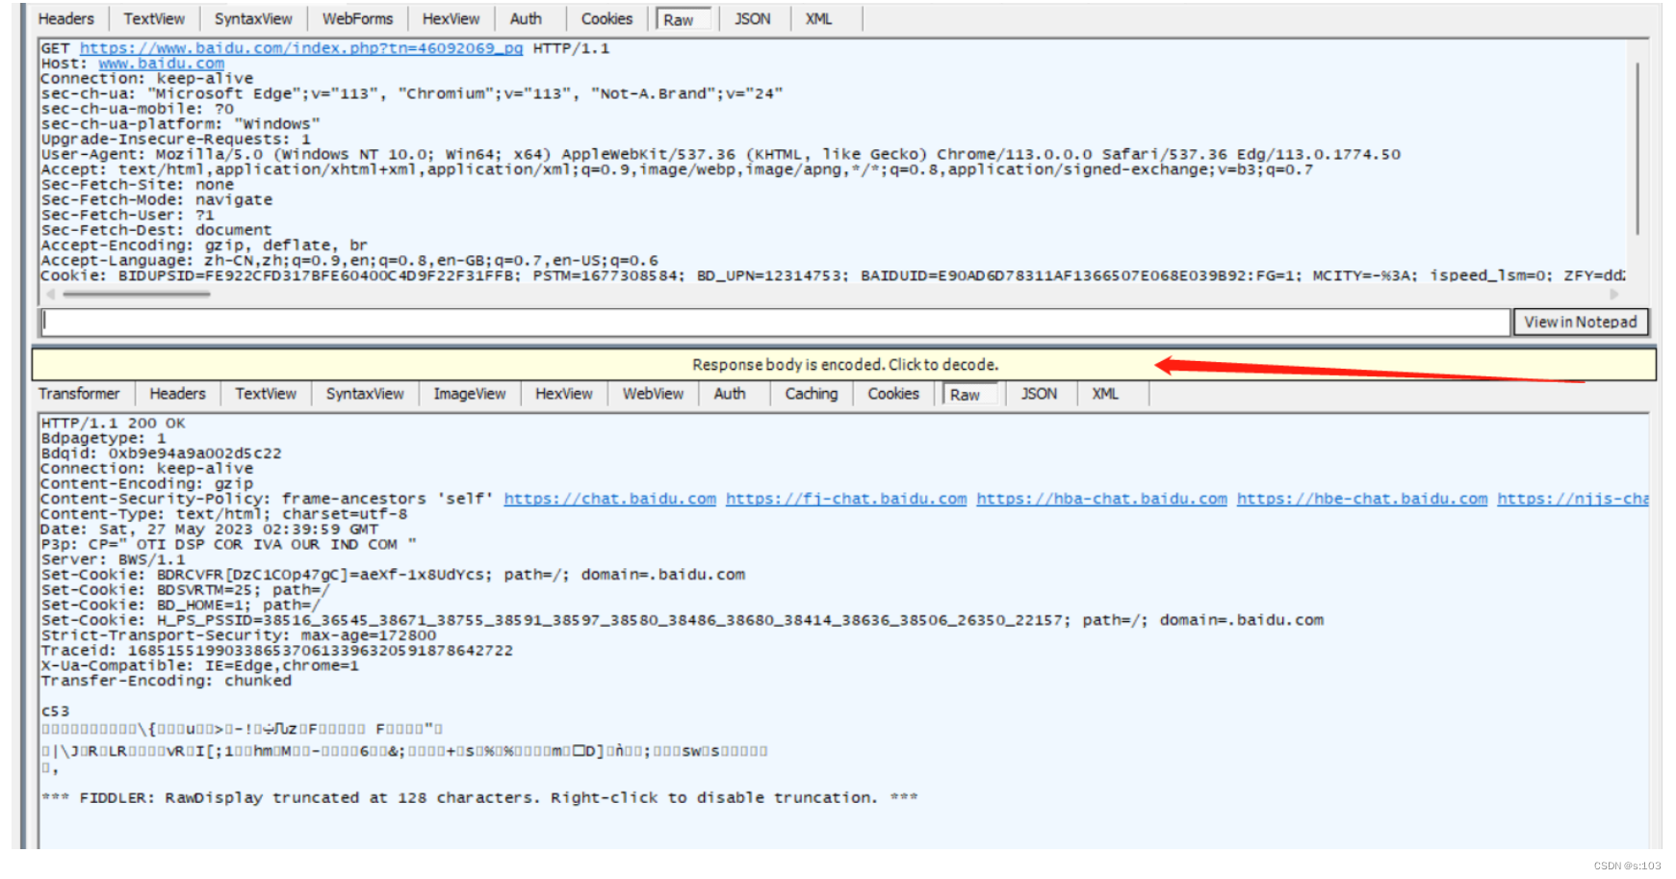The height and width of the screenshot is (879, 1676).
Task: Open the baidu index.php request URL link
Action: point(301,48)
